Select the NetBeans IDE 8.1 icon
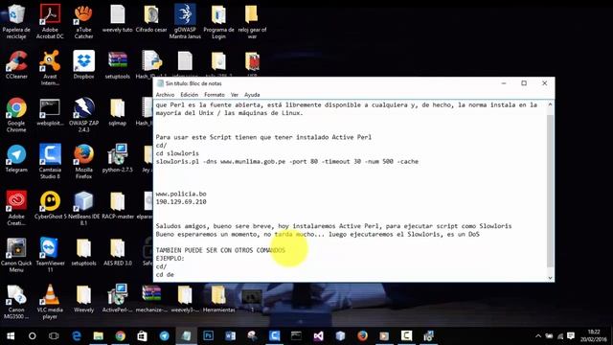 [83, 208]
